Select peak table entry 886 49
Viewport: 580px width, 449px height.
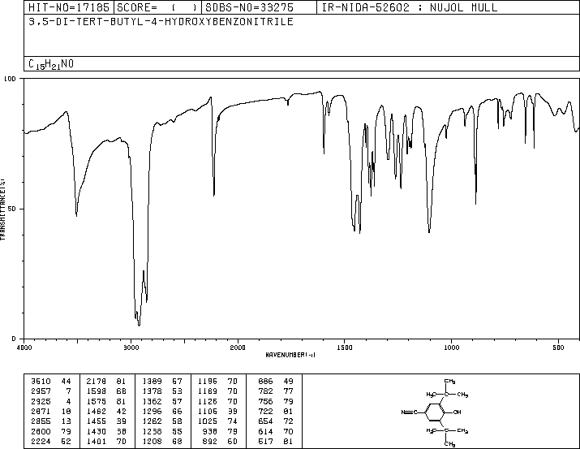tap(276, 382)
